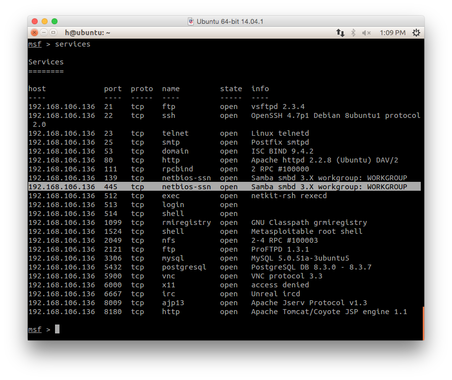This screenshot has width=452, height=380.
Task: Open the muted sound indicator
Action: (x=366, y=33)
